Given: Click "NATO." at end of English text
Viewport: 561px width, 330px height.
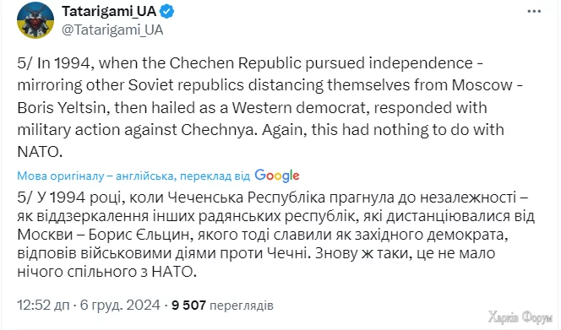Looking at the screenshot, I should (40, 152).
